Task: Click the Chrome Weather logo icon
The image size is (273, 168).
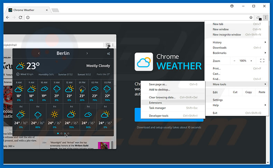Action: point(144,62)
